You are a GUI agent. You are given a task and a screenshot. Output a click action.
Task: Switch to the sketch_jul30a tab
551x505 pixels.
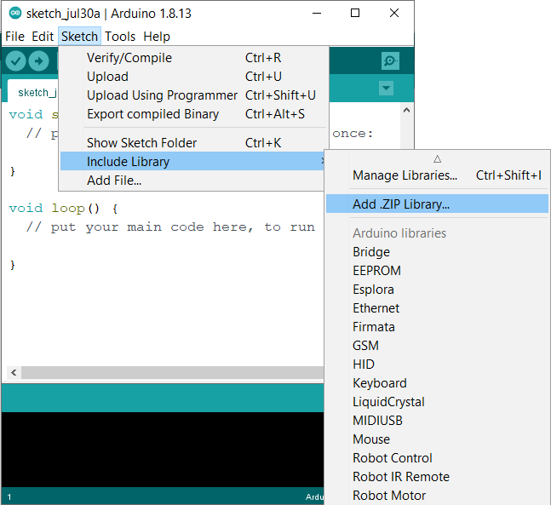[x=33, y=91]
